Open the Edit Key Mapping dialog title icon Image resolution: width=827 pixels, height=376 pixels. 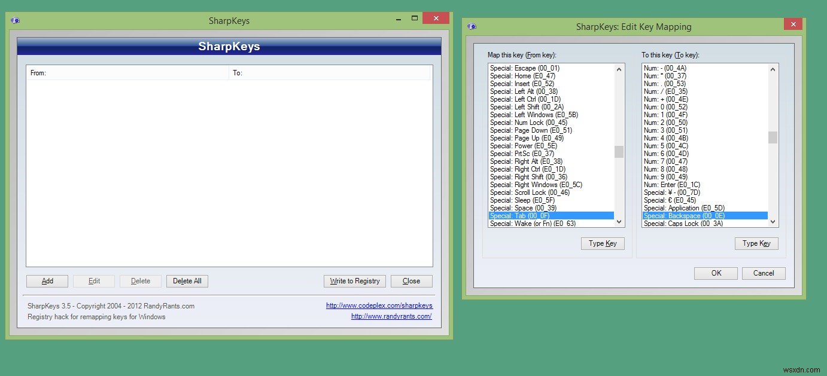point(472,26)
